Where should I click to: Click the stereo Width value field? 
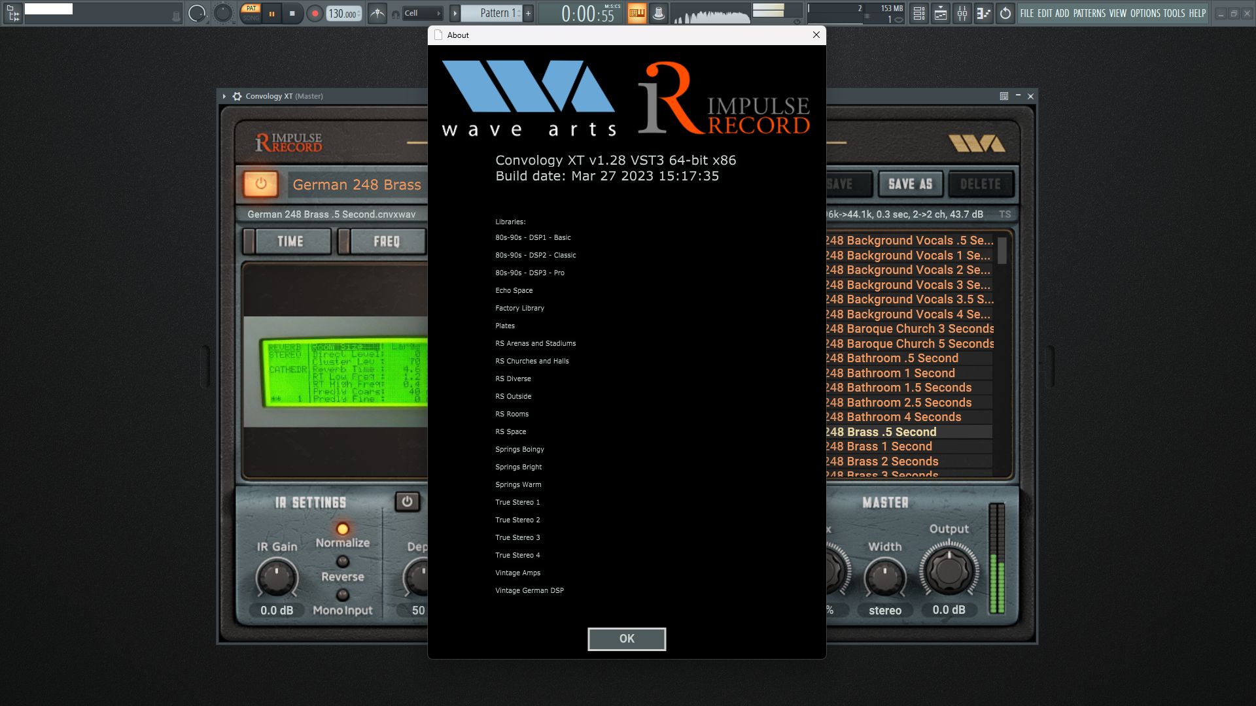[x=884, y=610]
